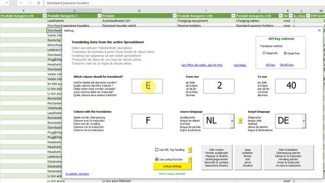Open filter dropdown for Produkt-Kategorie 2 EN

coord(281,16)
